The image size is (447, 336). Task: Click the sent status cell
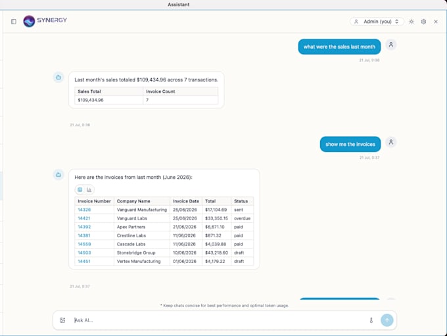[x=242, y=210]
